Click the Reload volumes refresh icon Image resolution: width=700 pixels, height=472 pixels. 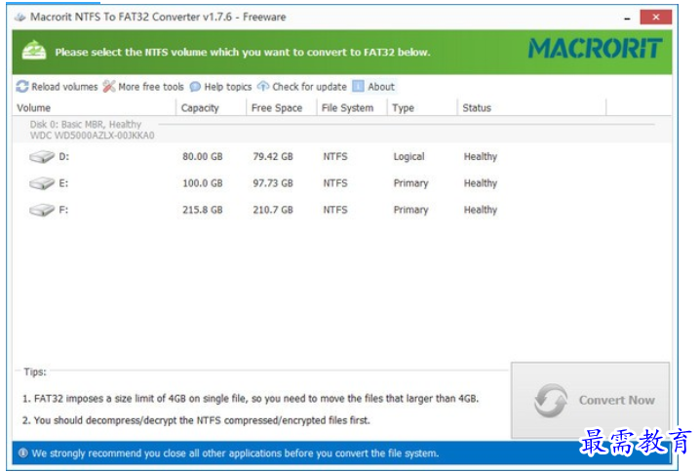pos(22,86)
